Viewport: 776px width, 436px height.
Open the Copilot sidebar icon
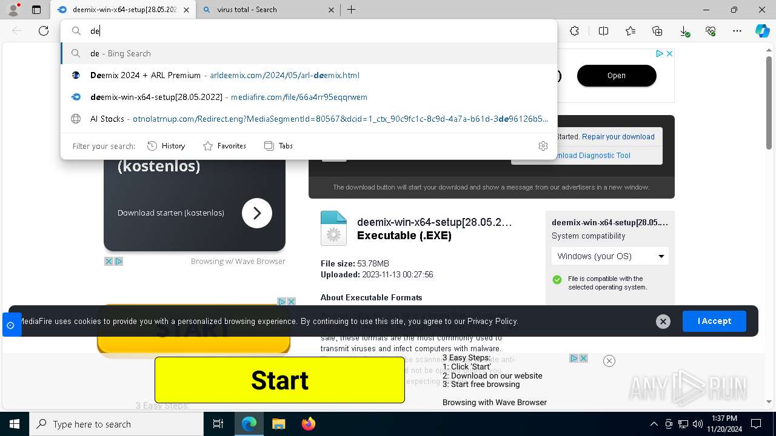[x=762, y=31]
